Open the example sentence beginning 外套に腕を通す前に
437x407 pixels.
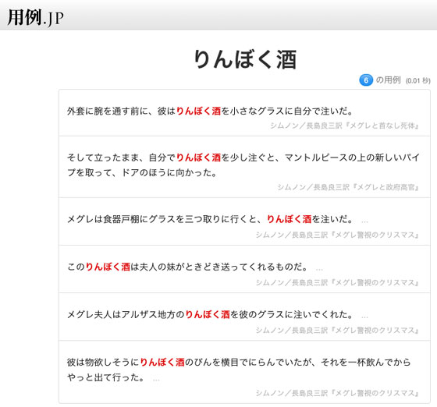pyautogui.click(x=211, y=111)
